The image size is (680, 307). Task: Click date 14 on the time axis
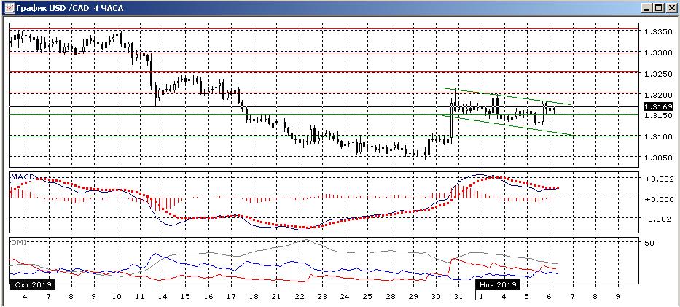pos(163,297)
